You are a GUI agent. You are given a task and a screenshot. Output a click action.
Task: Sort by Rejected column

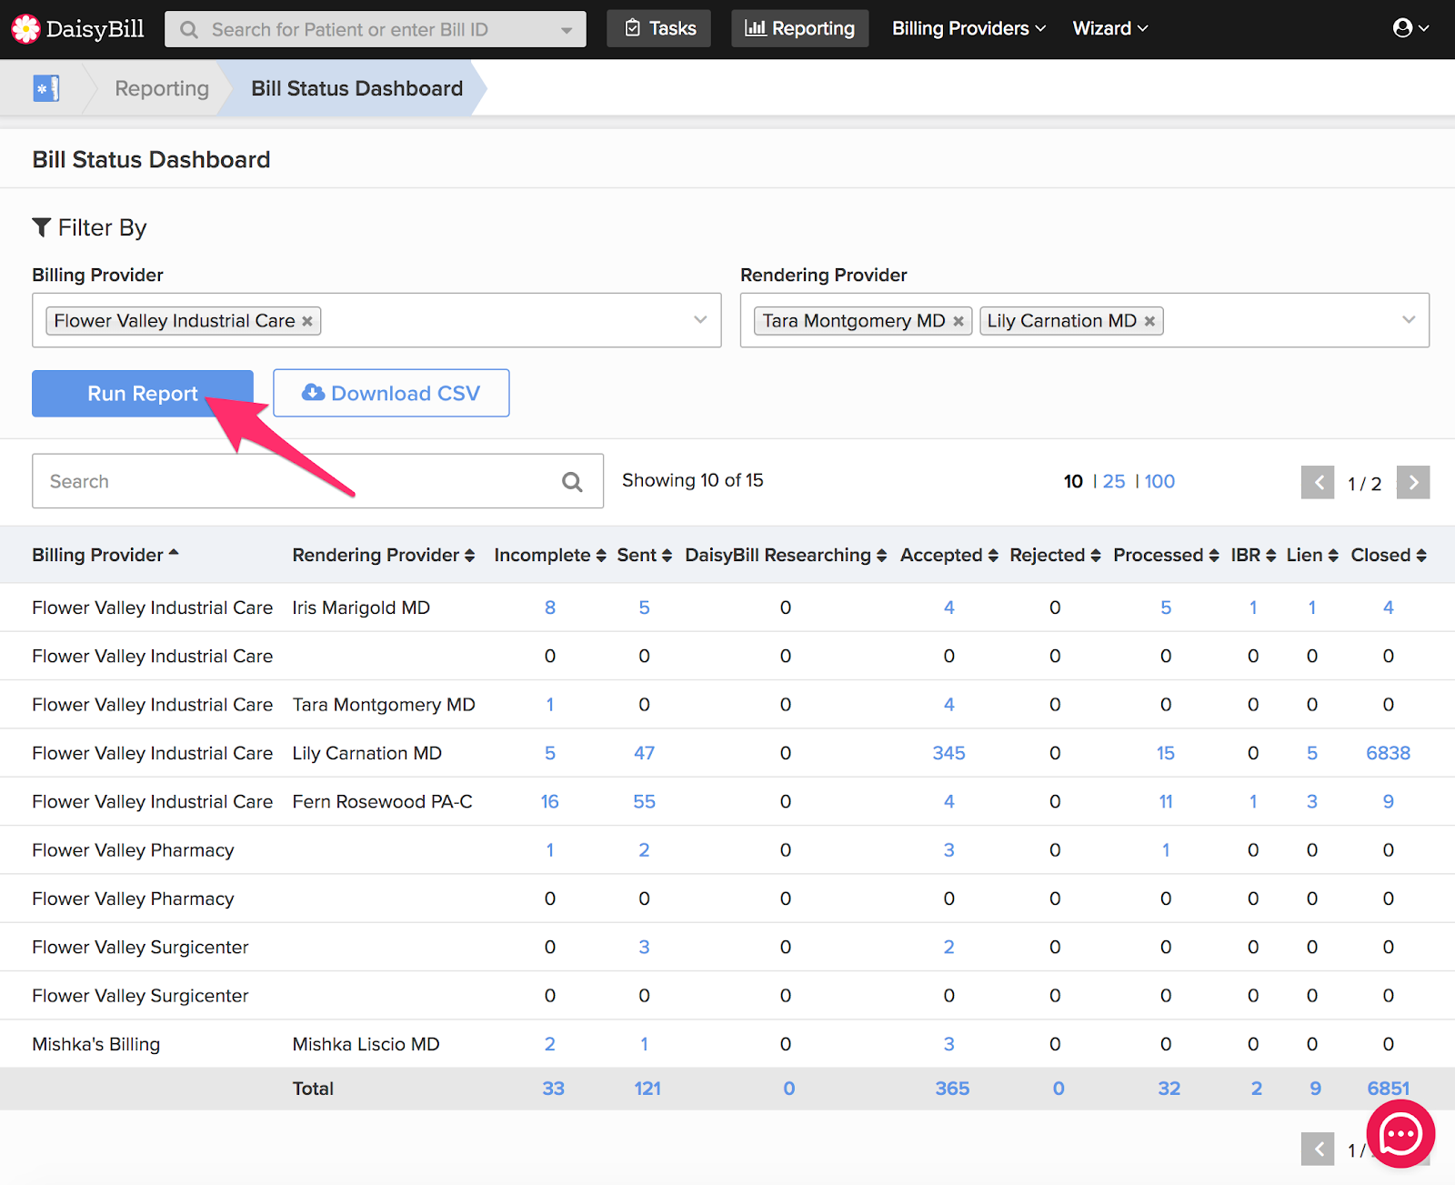click(1055, 555)
